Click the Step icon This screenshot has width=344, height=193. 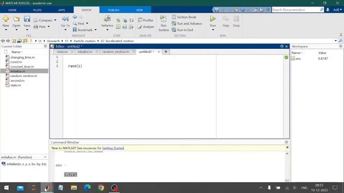tap(226, 19)
